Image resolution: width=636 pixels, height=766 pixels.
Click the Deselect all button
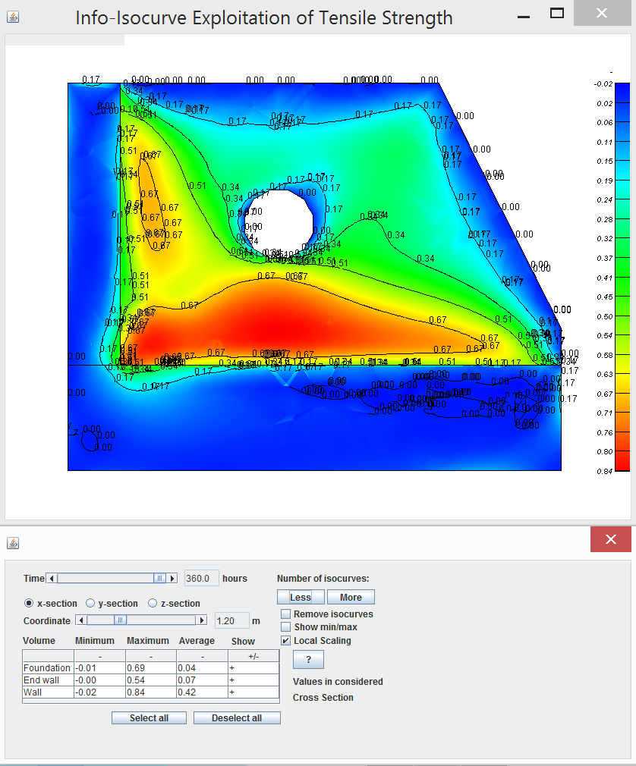[237, 717]
